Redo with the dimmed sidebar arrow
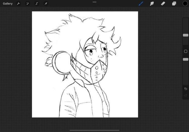 [186, 96]
